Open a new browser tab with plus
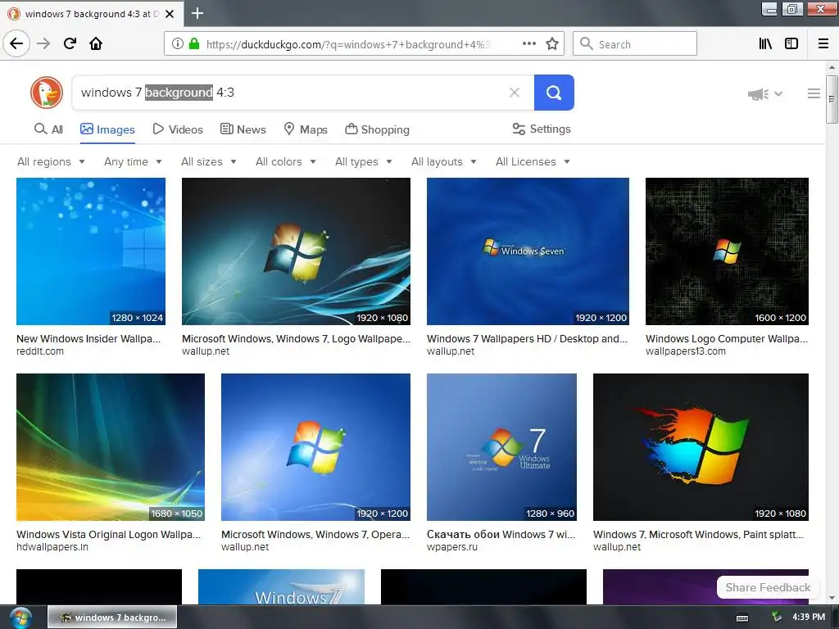The height and width of the screenshot is (629, 839). 197,13
